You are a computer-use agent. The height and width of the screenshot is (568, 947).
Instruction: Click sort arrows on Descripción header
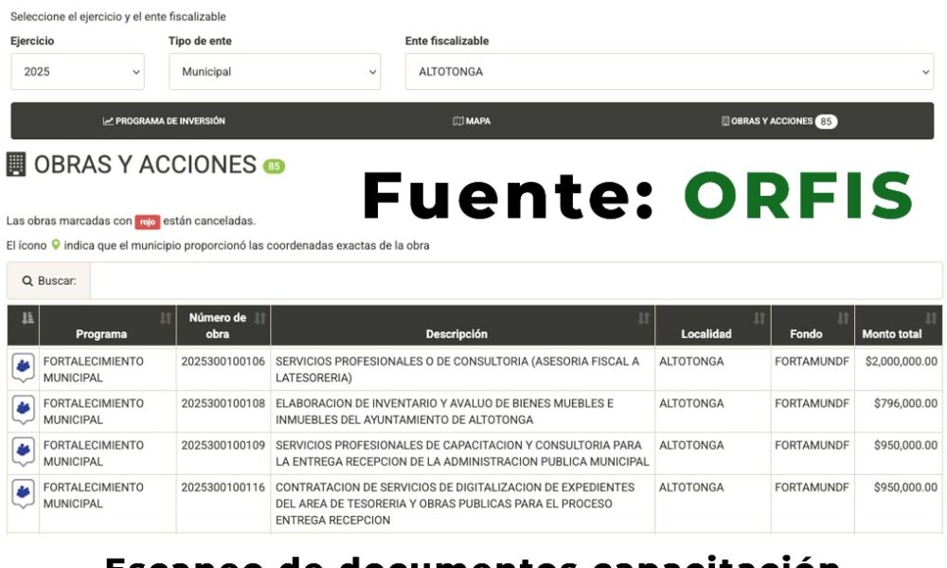point(644,318)
